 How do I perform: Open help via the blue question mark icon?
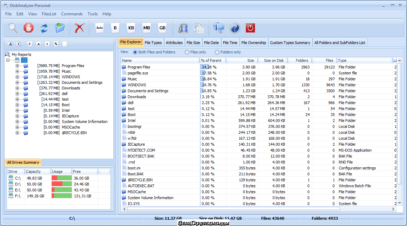235,28
